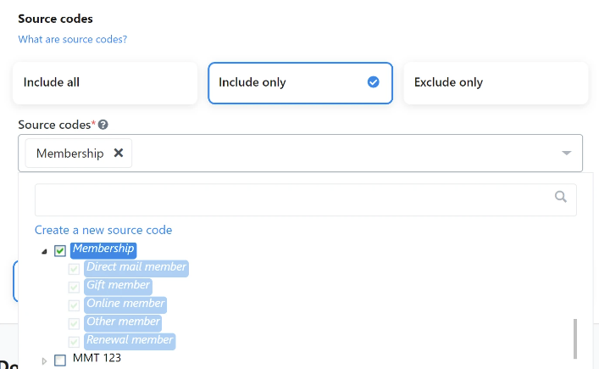Click the Gift member label
The width and height of the screenshot is (599, 369).
118,286
